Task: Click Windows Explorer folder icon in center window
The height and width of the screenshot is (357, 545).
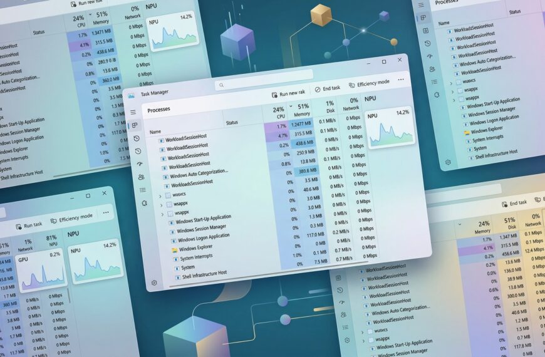Action: (175, 250)
